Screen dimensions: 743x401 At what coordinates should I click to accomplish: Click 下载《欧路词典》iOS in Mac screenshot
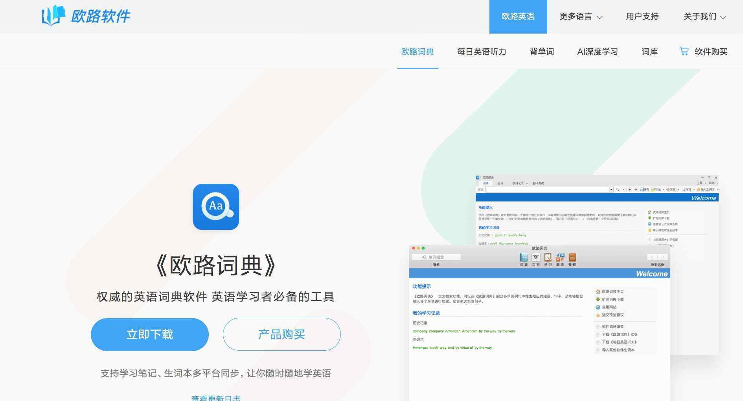[619, 335]
